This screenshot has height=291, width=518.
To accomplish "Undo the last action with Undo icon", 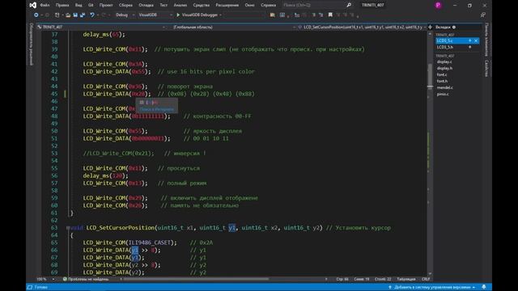I will click(92, 15).
